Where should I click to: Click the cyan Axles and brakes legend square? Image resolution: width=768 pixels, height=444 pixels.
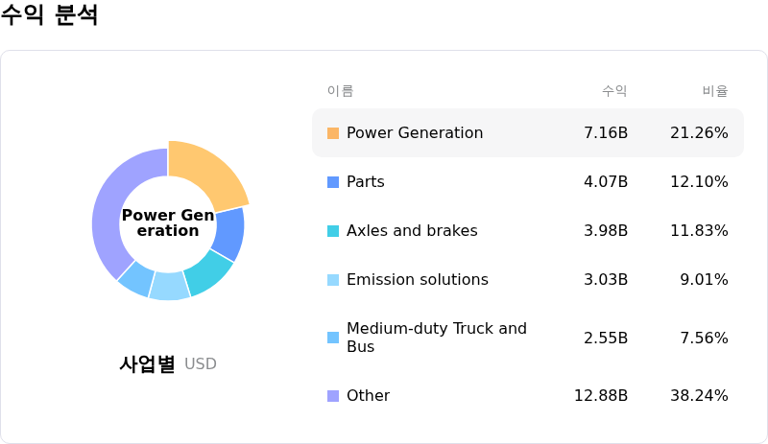pos(333,231)
